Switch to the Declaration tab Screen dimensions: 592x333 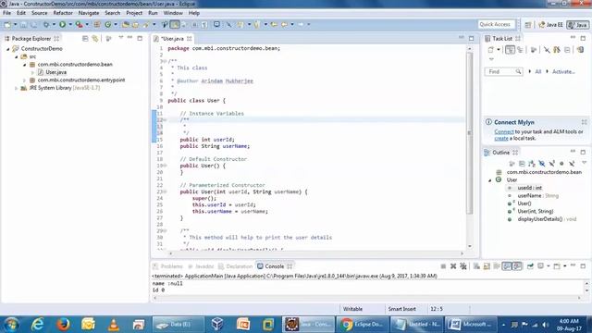(235, 266)
